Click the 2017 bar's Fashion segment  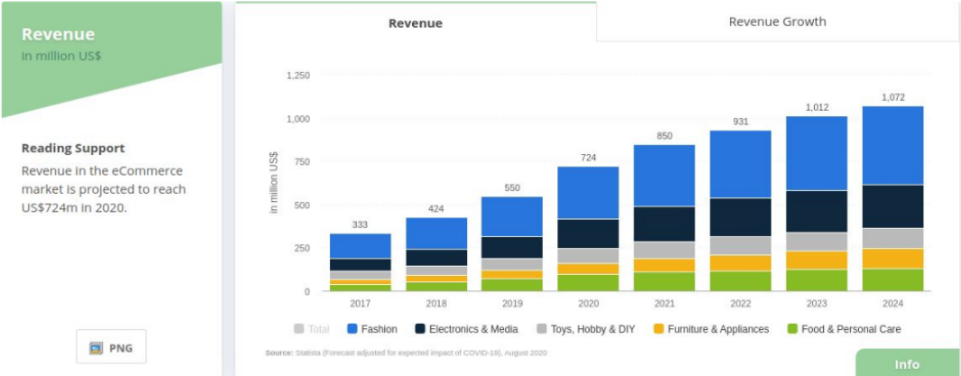(361, 246)
